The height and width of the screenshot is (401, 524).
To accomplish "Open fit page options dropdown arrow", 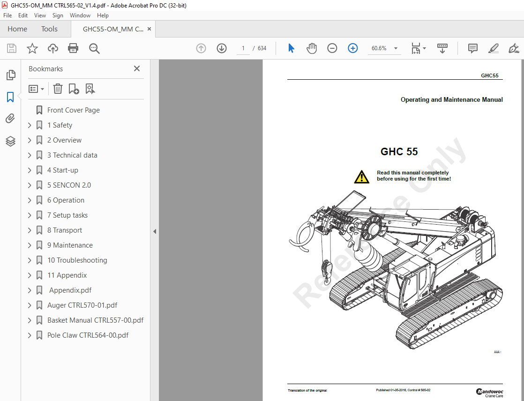I will (x=425, y=48).
